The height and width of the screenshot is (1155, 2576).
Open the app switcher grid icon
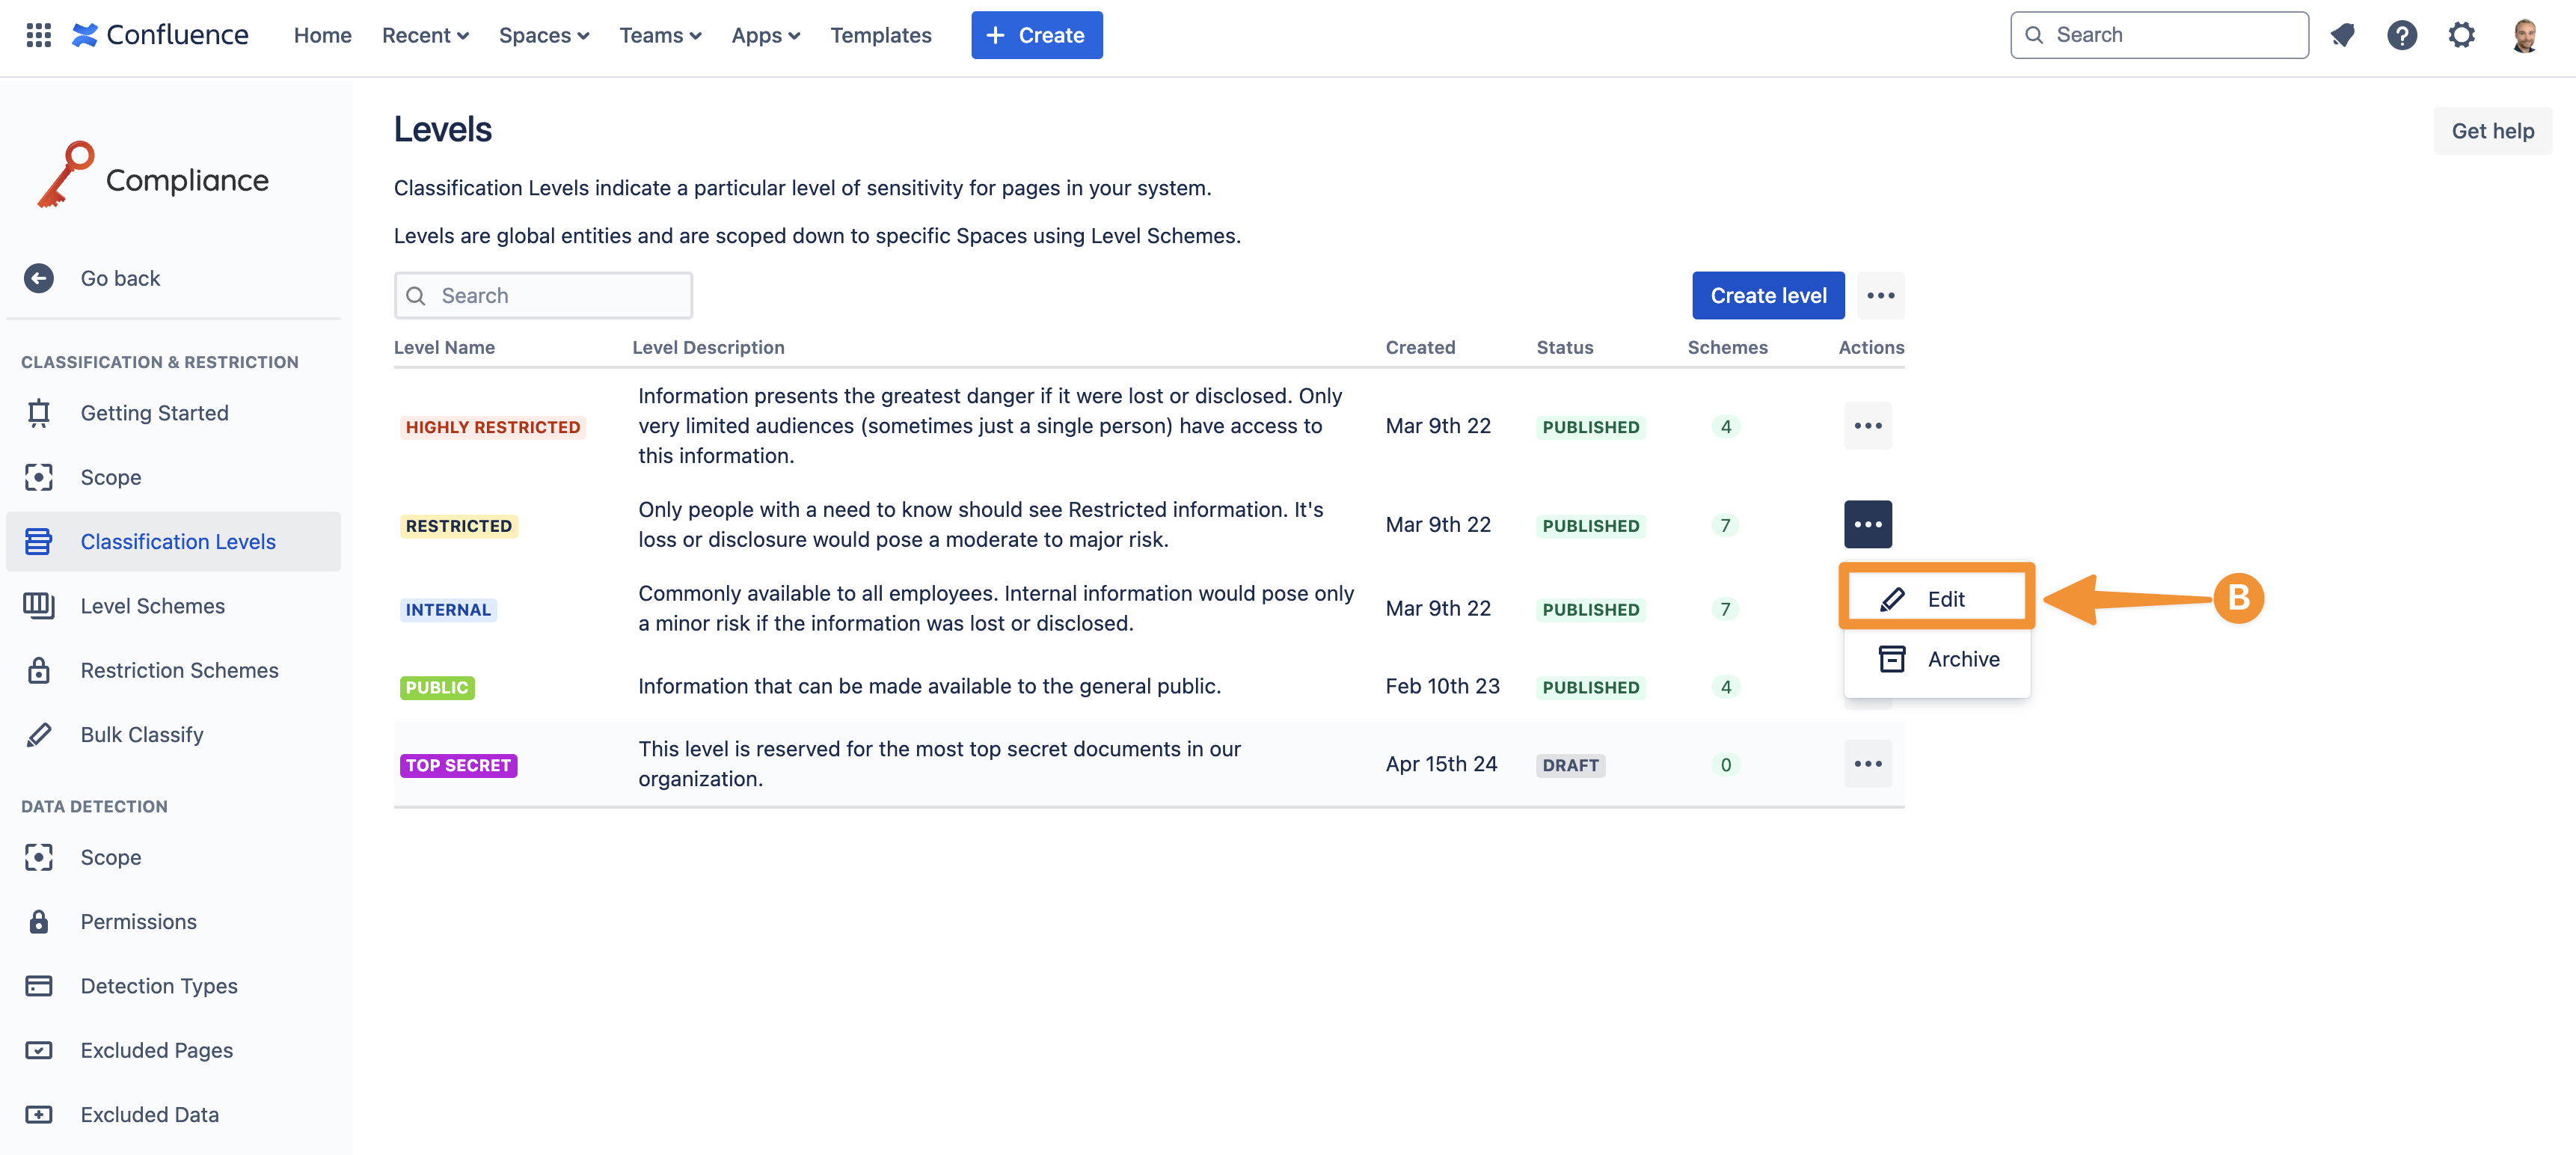[x=38, y=35]
